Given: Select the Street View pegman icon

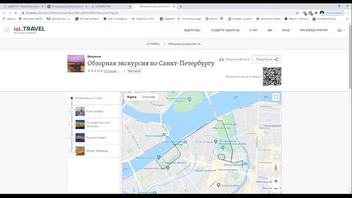Looking at the screenshot, I should click(x=276, y=168).
